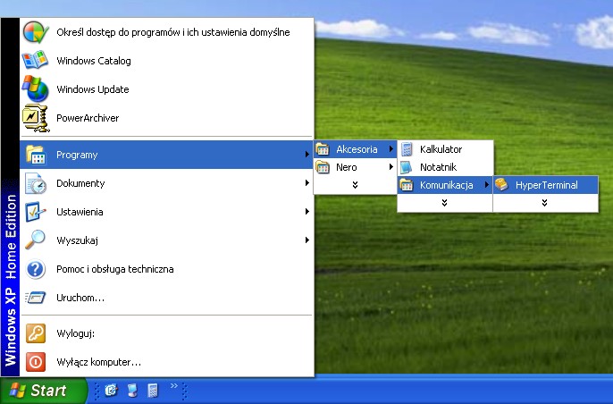Open the PowerArchiver zipper icon
The image size is (613, 404).
click(x=36, y=118)
